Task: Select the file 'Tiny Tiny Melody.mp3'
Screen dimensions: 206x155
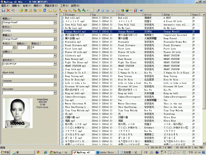Action: click(x=77, y=110)
